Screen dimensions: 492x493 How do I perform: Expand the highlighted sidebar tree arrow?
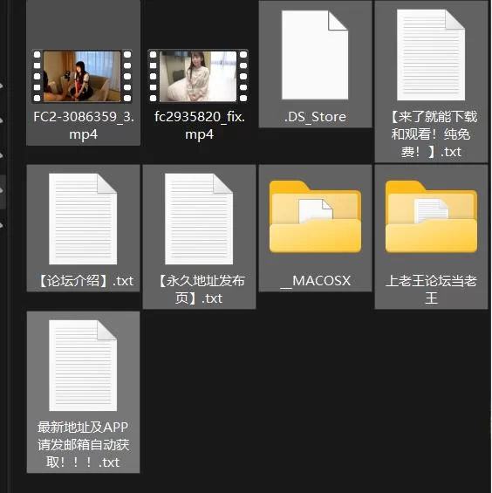pyautogui.click(x=2, y=190)
